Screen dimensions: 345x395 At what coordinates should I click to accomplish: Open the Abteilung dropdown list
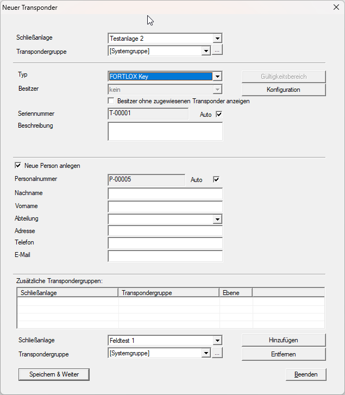click(x=217, y=219)
